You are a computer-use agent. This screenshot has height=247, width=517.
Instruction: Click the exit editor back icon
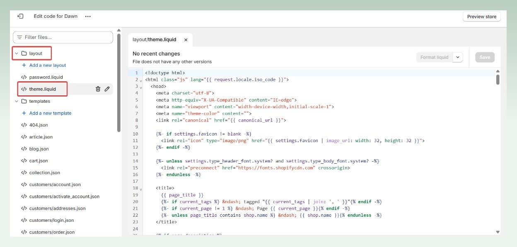tap(20, 16)
